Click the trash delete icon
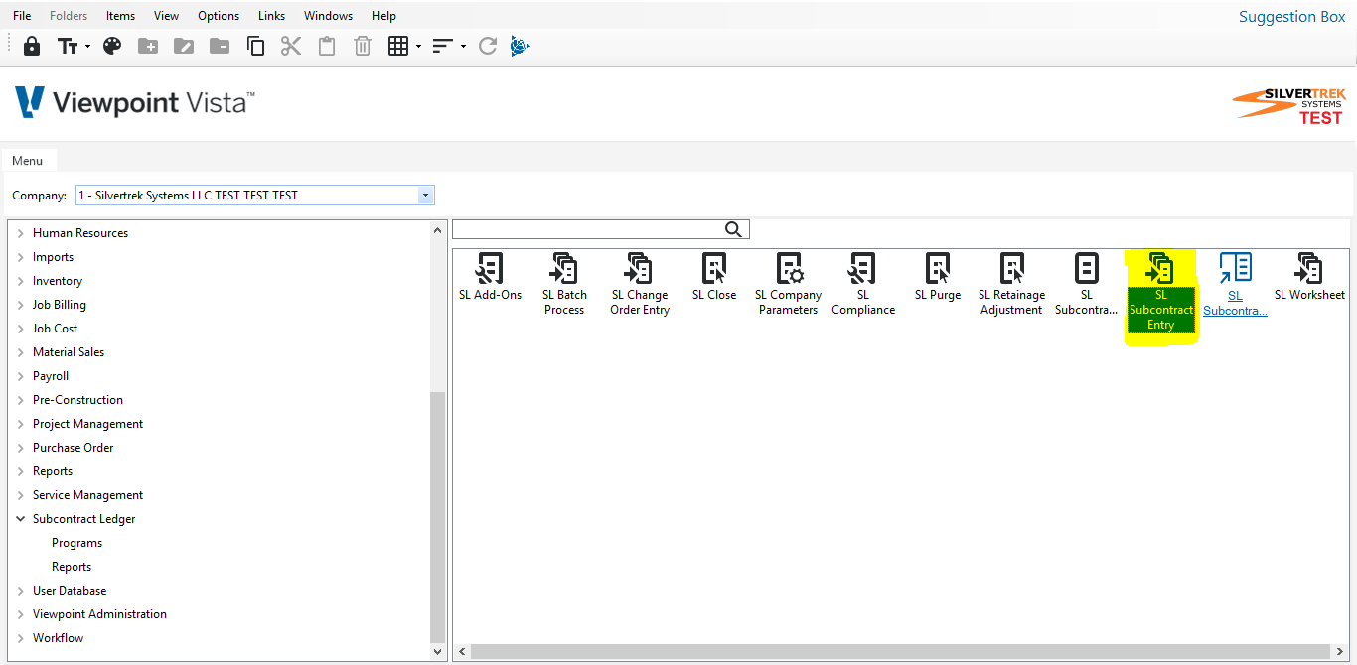Screen dimensions: 1357x665 [x=363, y=46]
